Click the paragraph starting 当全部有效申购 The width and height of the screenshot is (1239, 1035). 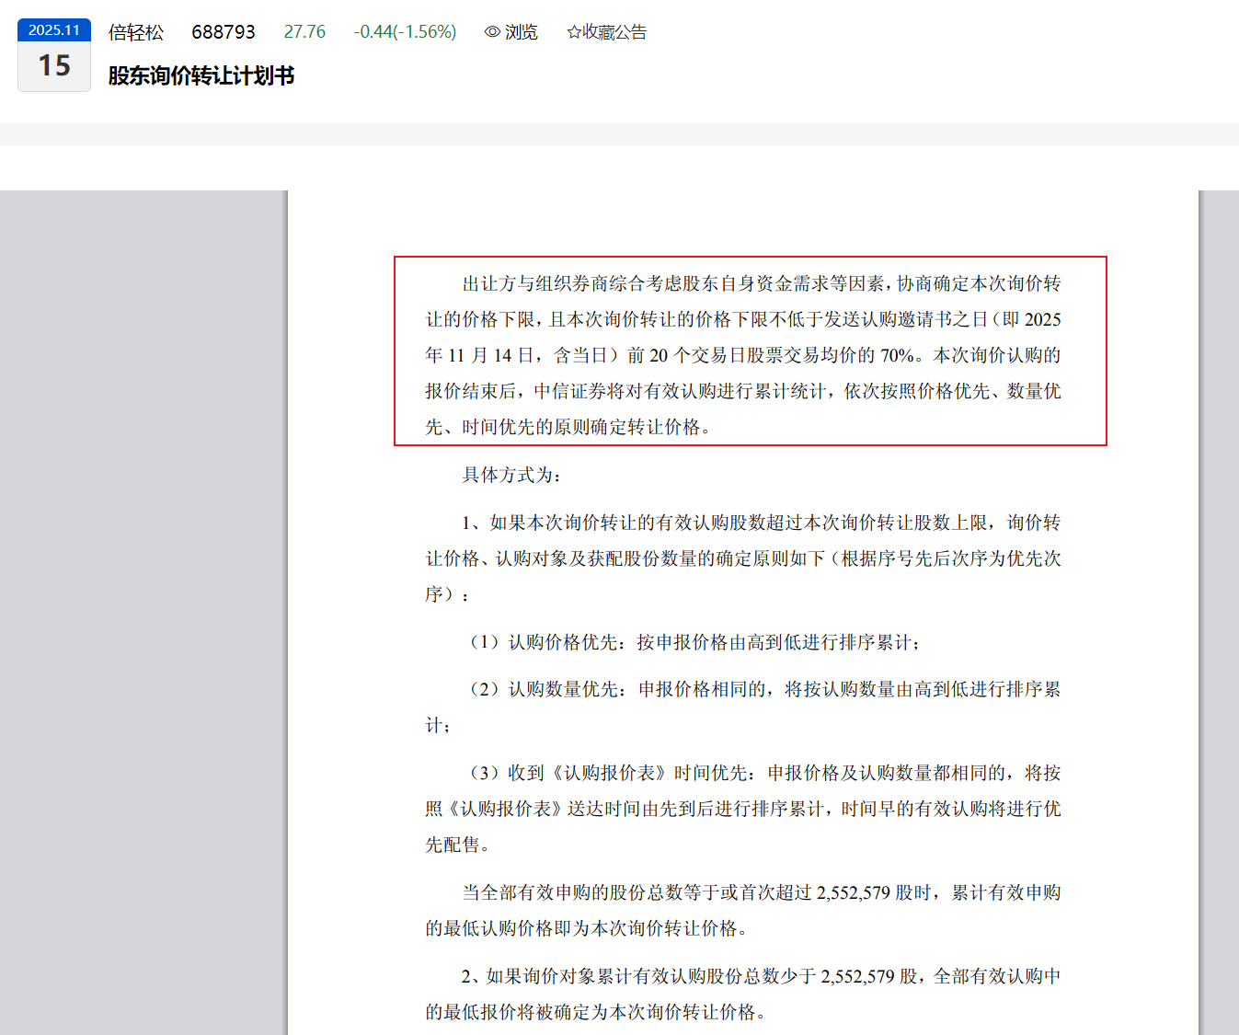point(743,910)
